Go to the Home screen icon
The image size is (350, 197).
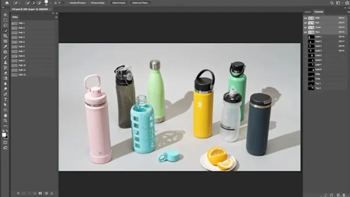point(7,3)
